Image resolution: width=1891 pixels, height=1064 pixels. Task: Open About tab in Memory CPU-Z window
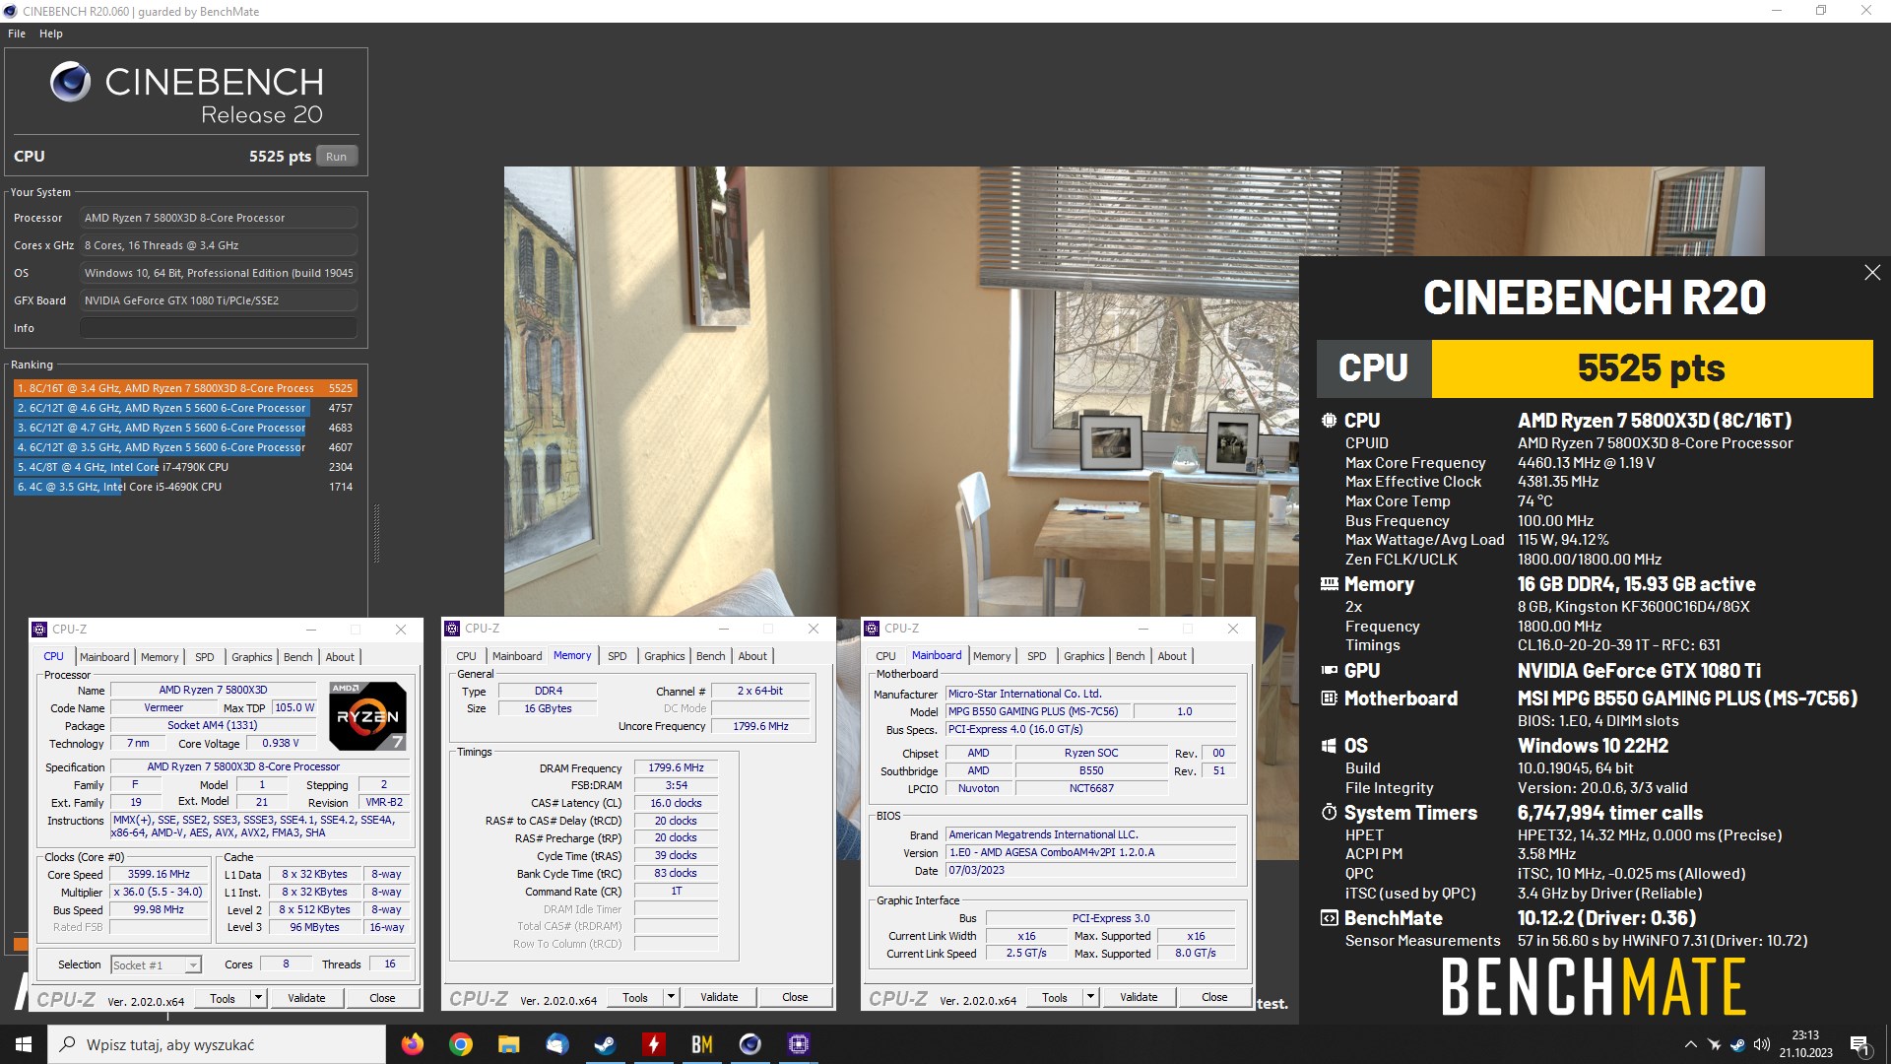(752, 656)
